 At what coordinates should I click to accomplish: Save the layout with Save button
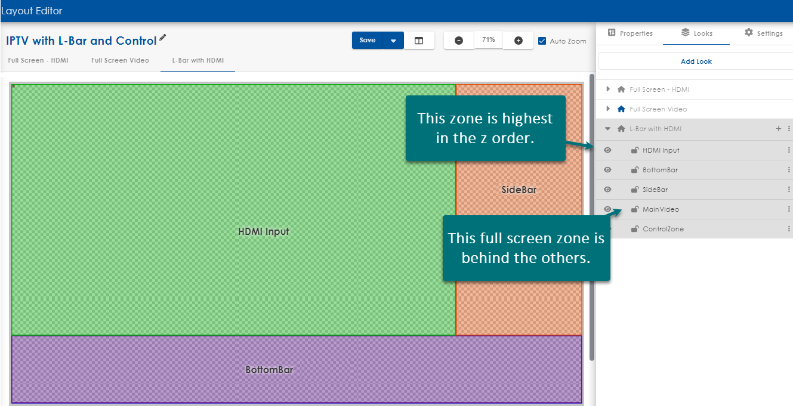coord(368,41)
